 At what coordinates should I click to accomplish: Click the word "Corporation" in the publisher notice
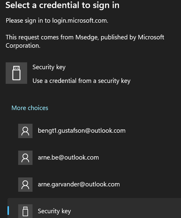coord(23,46)
